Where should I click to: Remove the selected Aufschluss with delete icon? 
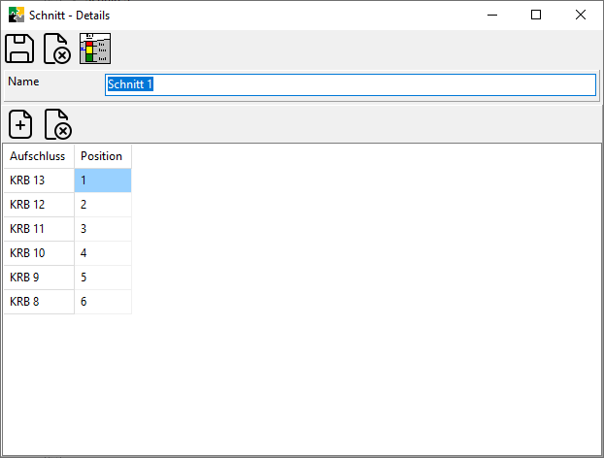[x=57, y=124]
